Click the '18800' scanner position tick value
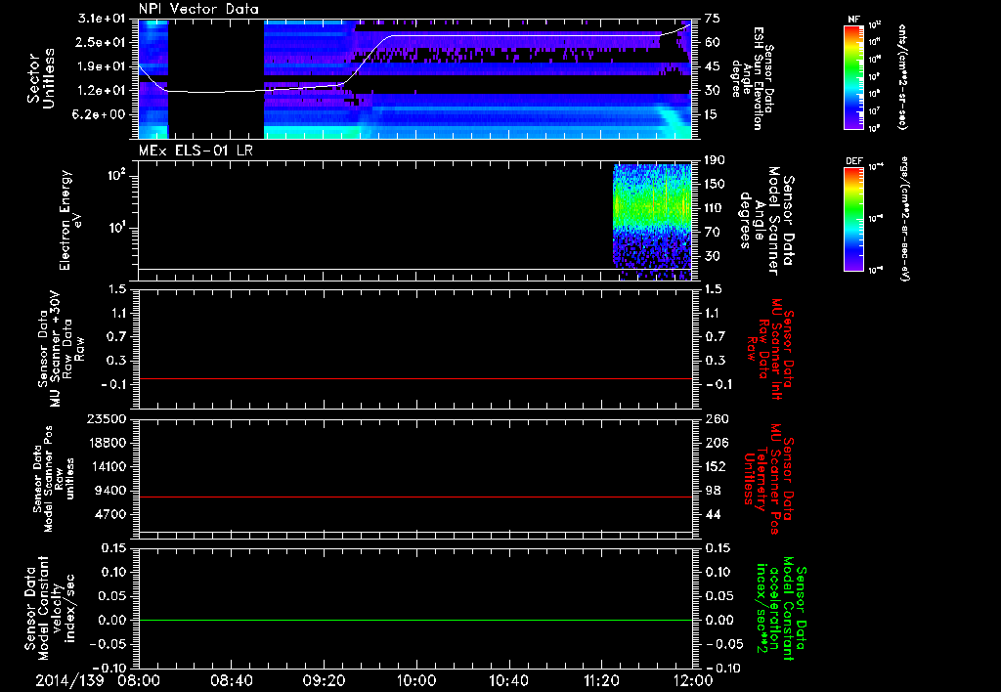 106,443
